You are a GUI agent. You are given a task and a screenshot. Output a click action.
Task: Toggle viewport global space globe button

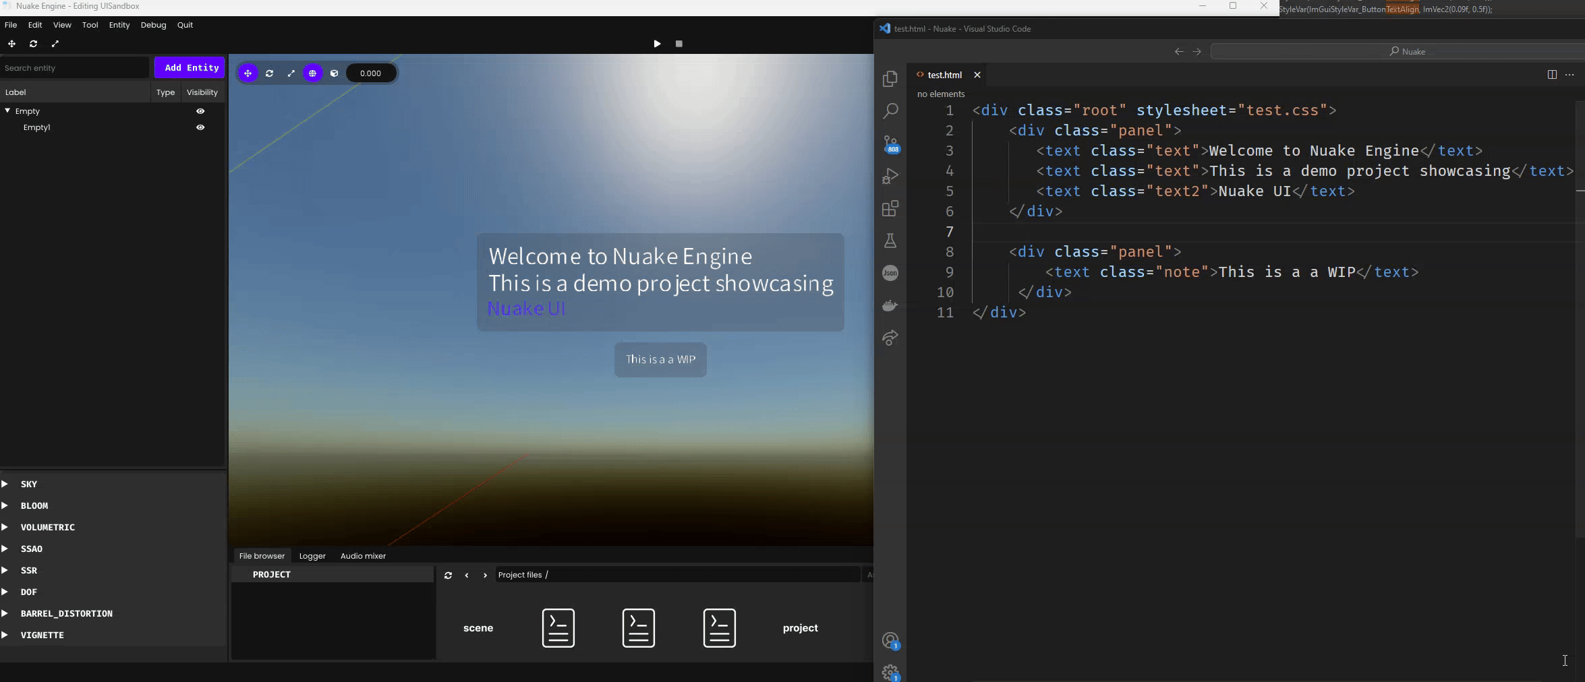pyautogui.click(x=312, y=73)
